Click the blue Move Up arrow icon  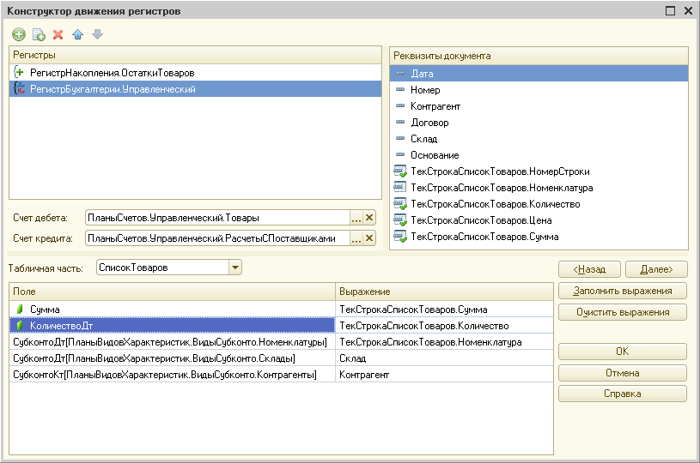coord(78,34)
